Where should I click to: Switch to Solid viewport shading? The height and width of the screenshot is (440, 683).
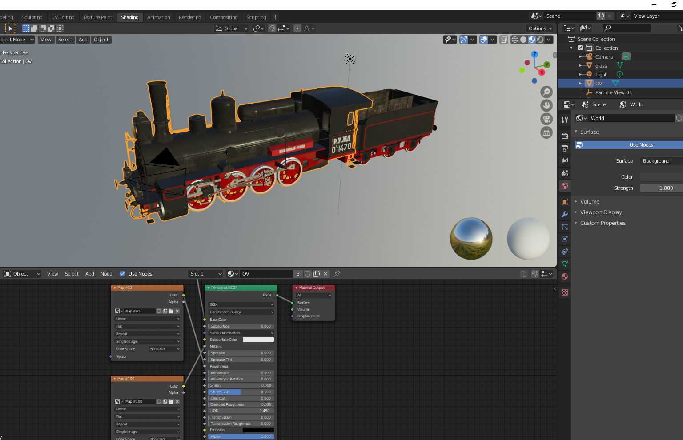[523, 40]
